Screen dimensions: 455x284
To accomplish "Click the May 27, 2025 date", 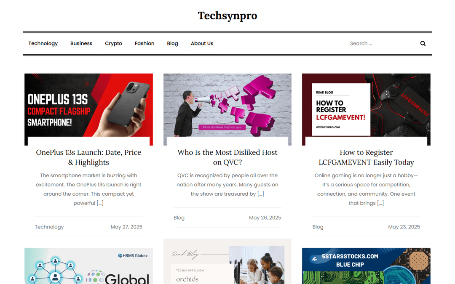I will pos(126,227).
